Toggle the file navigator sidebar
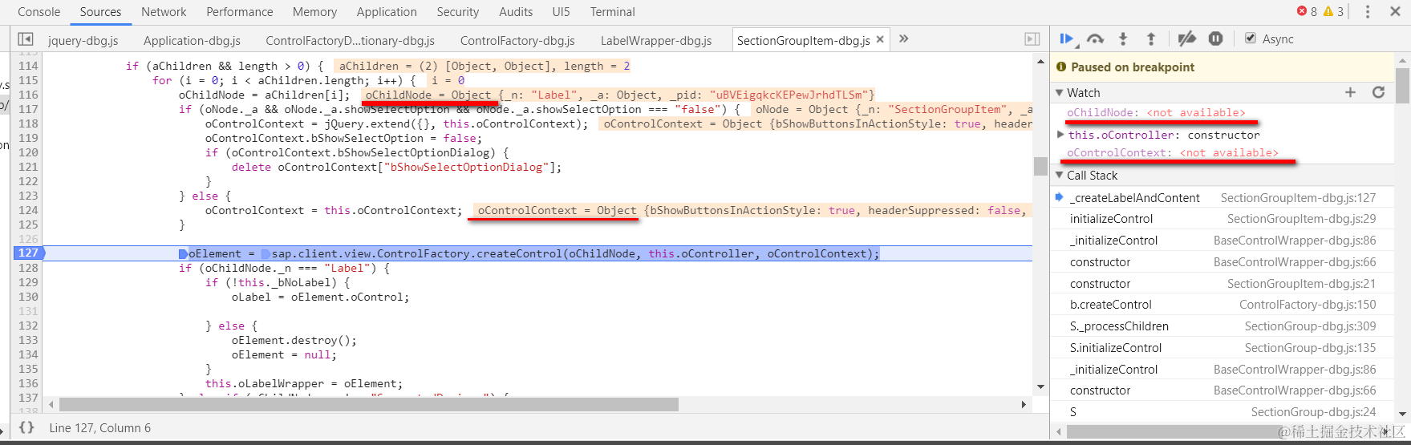Viewport: 1411px width, 445px height. click(x=26, y=39)
